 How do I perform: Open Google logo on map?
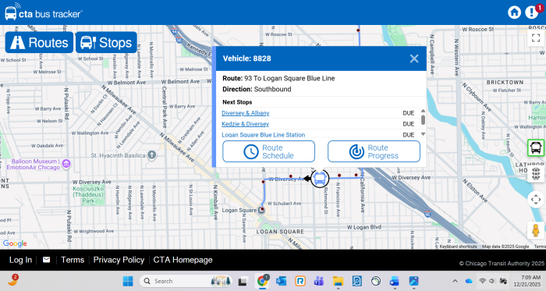(x=15, y=243)
